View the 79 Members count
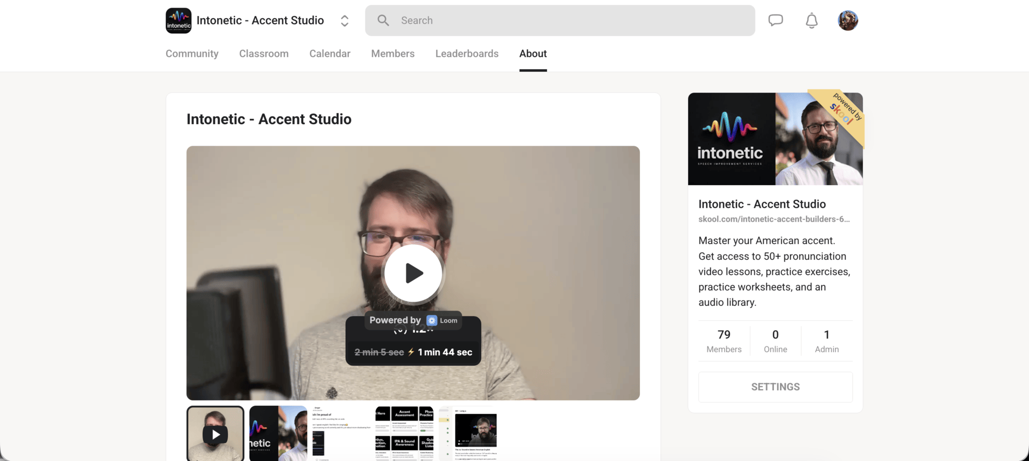The width and height of the screenshot is (1029, 461). (724, 341)
